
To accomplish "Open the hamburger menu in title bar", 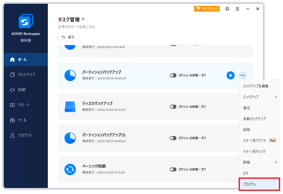I will coord(237,9).
